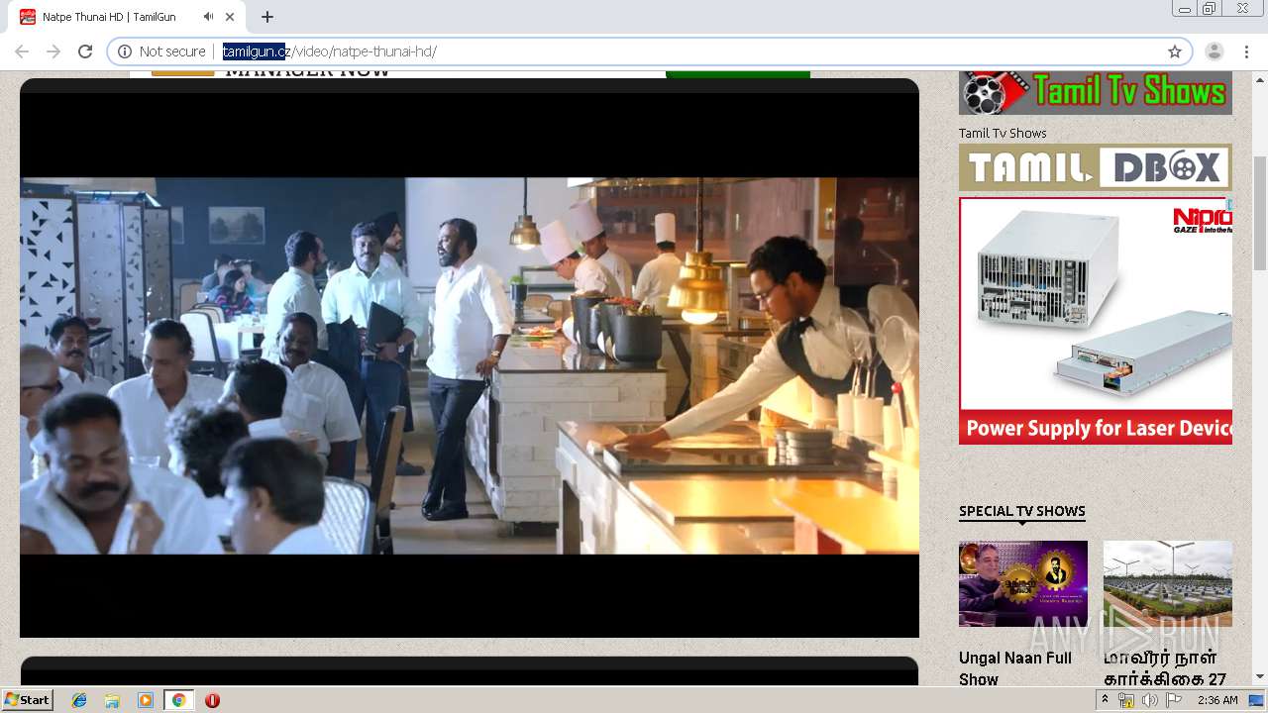This screenshot has width=1268, height=713.
Task: Open the Chrome three-dot menu
Action: pyautogui.click(x=1246, y=51)
